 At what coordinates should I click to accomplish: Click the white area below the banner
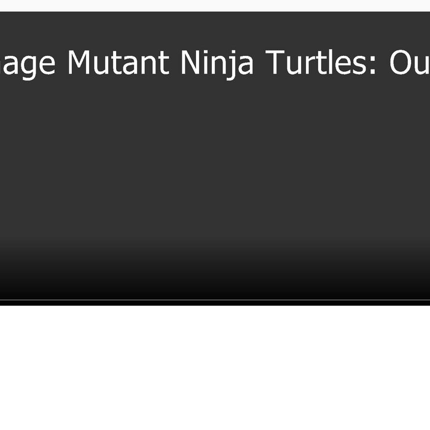(x=215, y=367)
